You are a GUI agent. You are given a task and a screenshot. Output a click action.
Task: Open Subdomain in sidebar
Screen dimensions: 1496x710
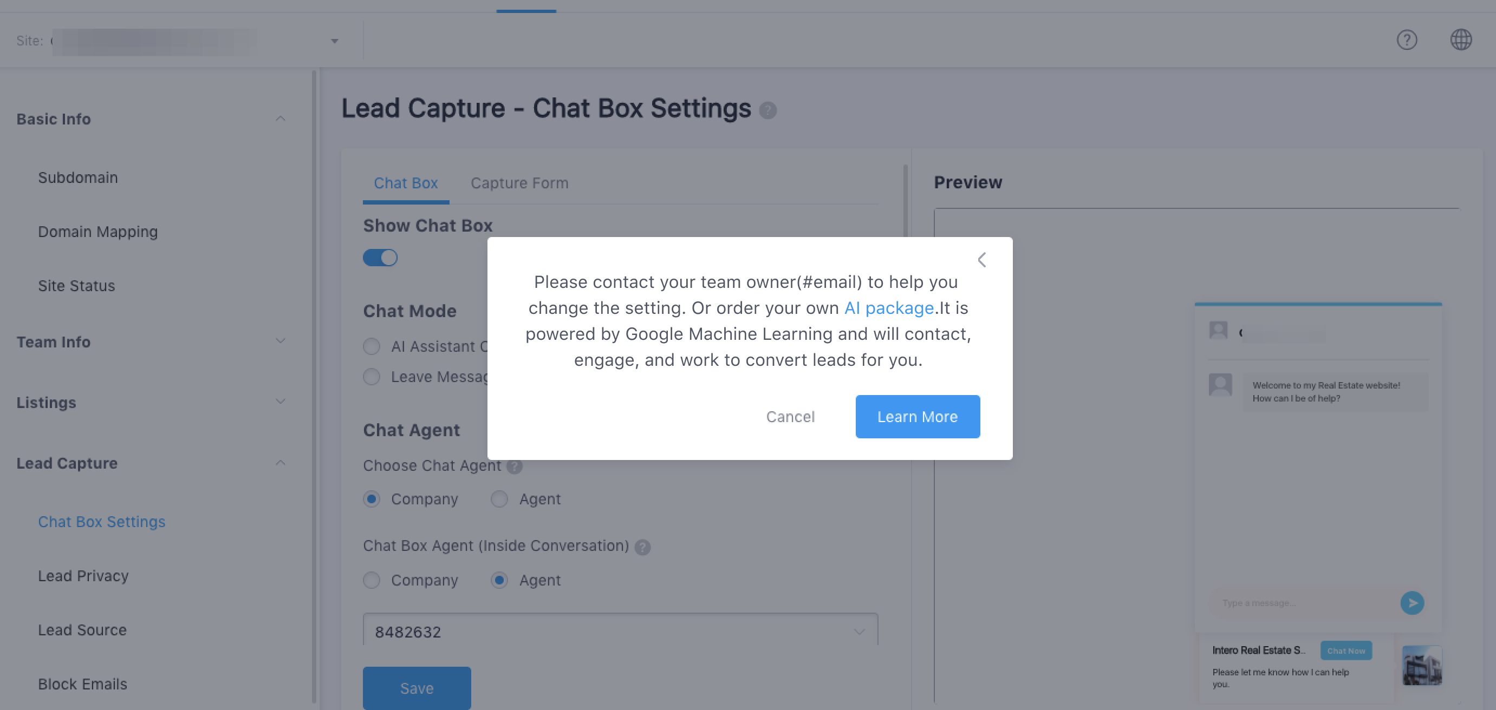[78, 177]
